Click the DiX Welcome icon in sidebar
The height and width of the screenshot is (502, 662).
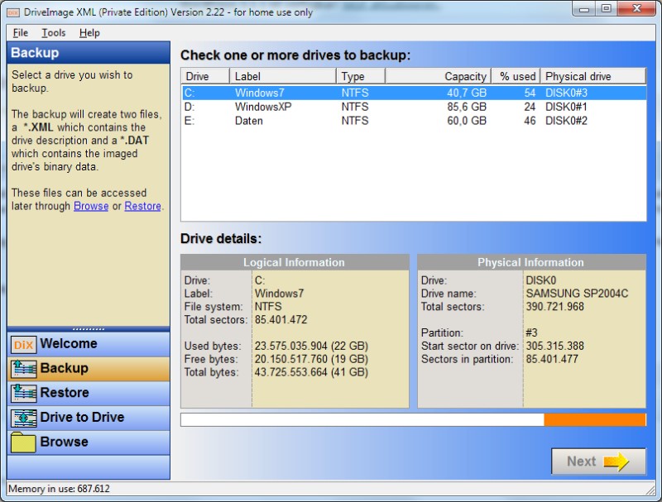(23, 344)
